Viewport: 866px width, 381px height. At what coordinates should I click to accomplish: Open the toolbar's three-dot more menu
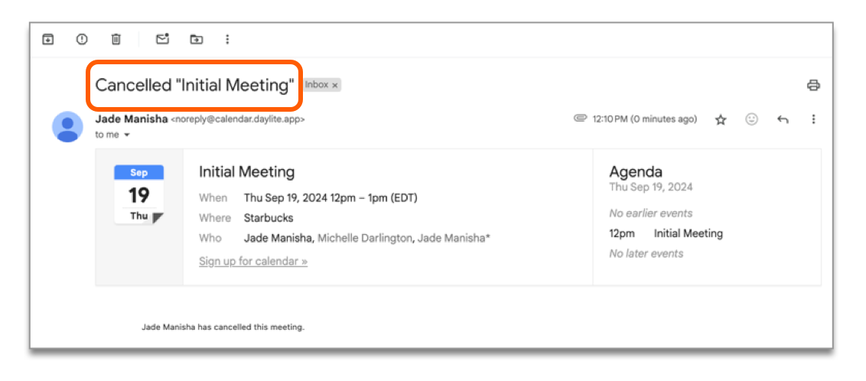[227, 39]
